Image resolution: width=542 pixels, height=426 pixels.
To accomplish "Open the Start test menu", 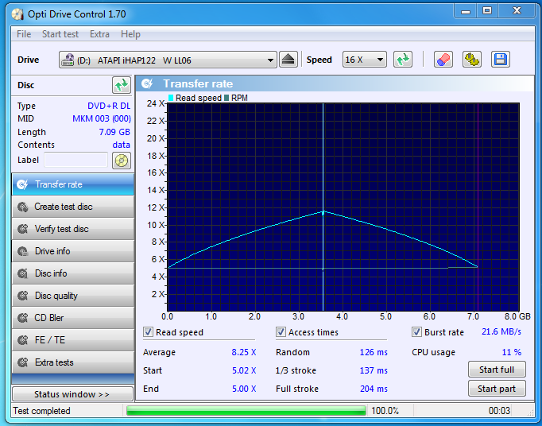I will tap(60, 34).
